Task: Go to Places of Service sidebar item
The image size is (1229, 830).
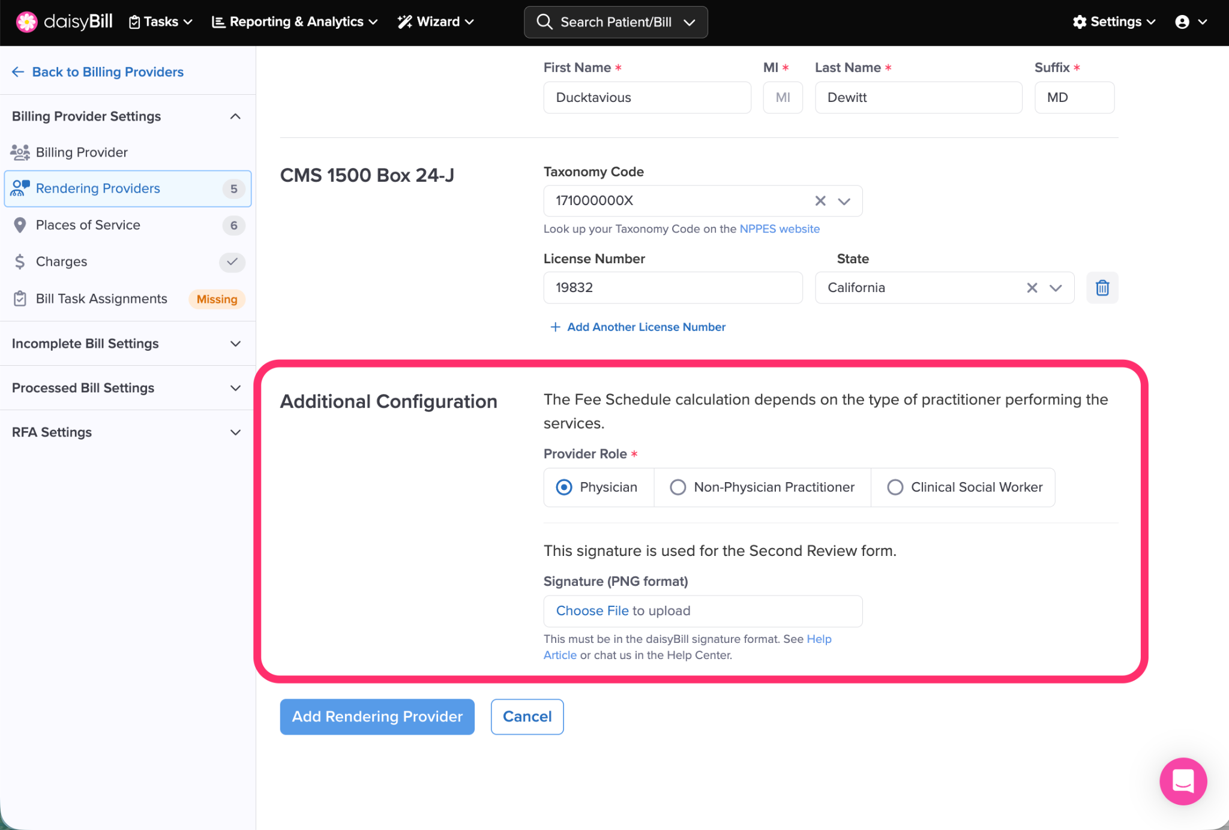Action: coord(88,225)
